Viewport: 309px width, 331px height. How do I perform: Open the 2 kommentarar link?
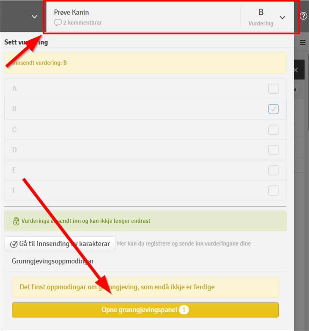tap(78, 23)
